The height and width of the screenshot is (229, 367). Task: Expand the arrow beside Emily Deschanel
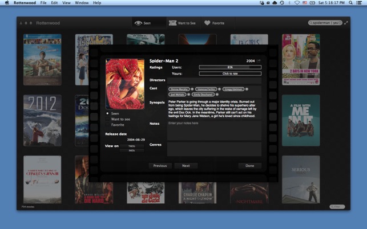tap(217, 95)
